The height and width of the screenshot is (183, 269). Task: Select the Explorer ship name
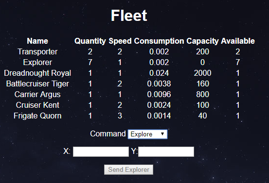pos(37,62)
